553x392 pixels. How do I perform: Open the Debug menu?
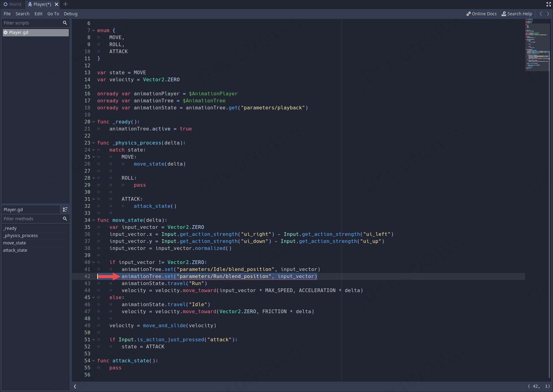click(x=71, y=14)
